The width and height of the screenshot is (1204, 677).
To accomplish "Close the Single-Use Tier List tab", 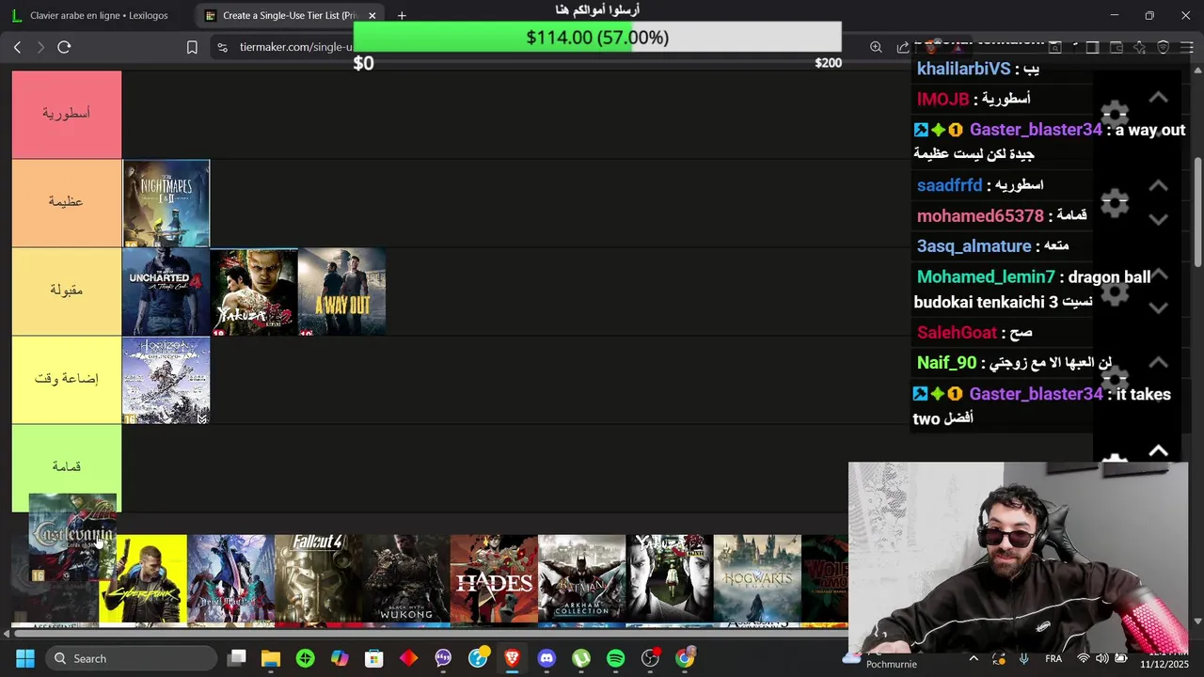I will [372, 16].
